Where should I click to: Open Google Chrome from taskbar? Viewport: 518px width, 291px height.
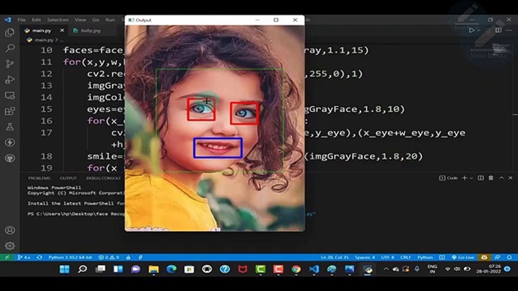(x=296, y=269)
